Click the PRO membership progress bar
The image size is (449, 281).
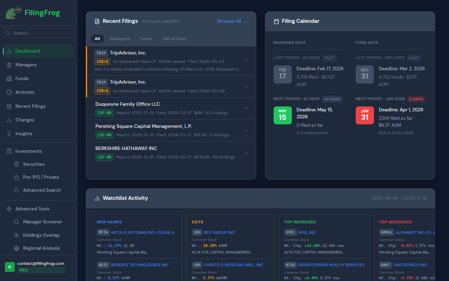point(41,270)
